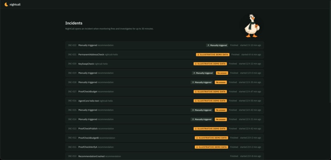Click the Incidents page heading
This screenshot has height=160, width=331.
74,23
